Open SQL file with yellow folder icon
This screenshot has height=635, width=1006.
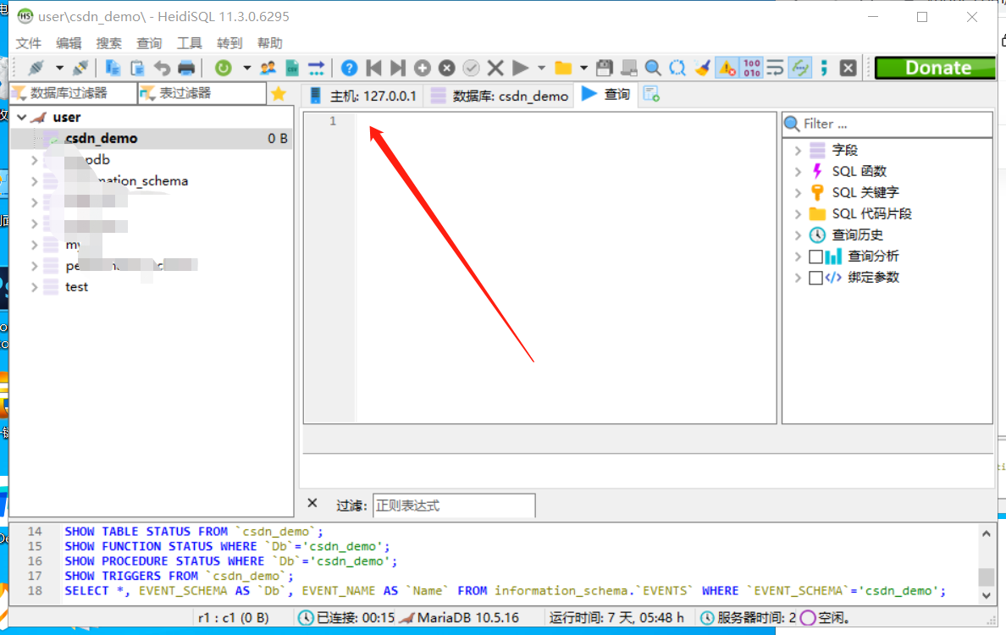[563, 68]
